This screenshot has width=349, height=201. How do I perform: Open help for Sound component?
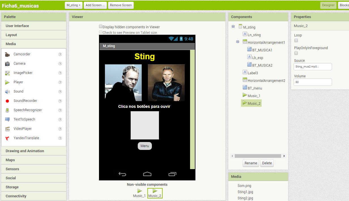(60, 91)
